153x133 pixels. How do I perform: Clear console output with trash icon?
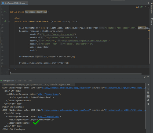tap(148, 104)
